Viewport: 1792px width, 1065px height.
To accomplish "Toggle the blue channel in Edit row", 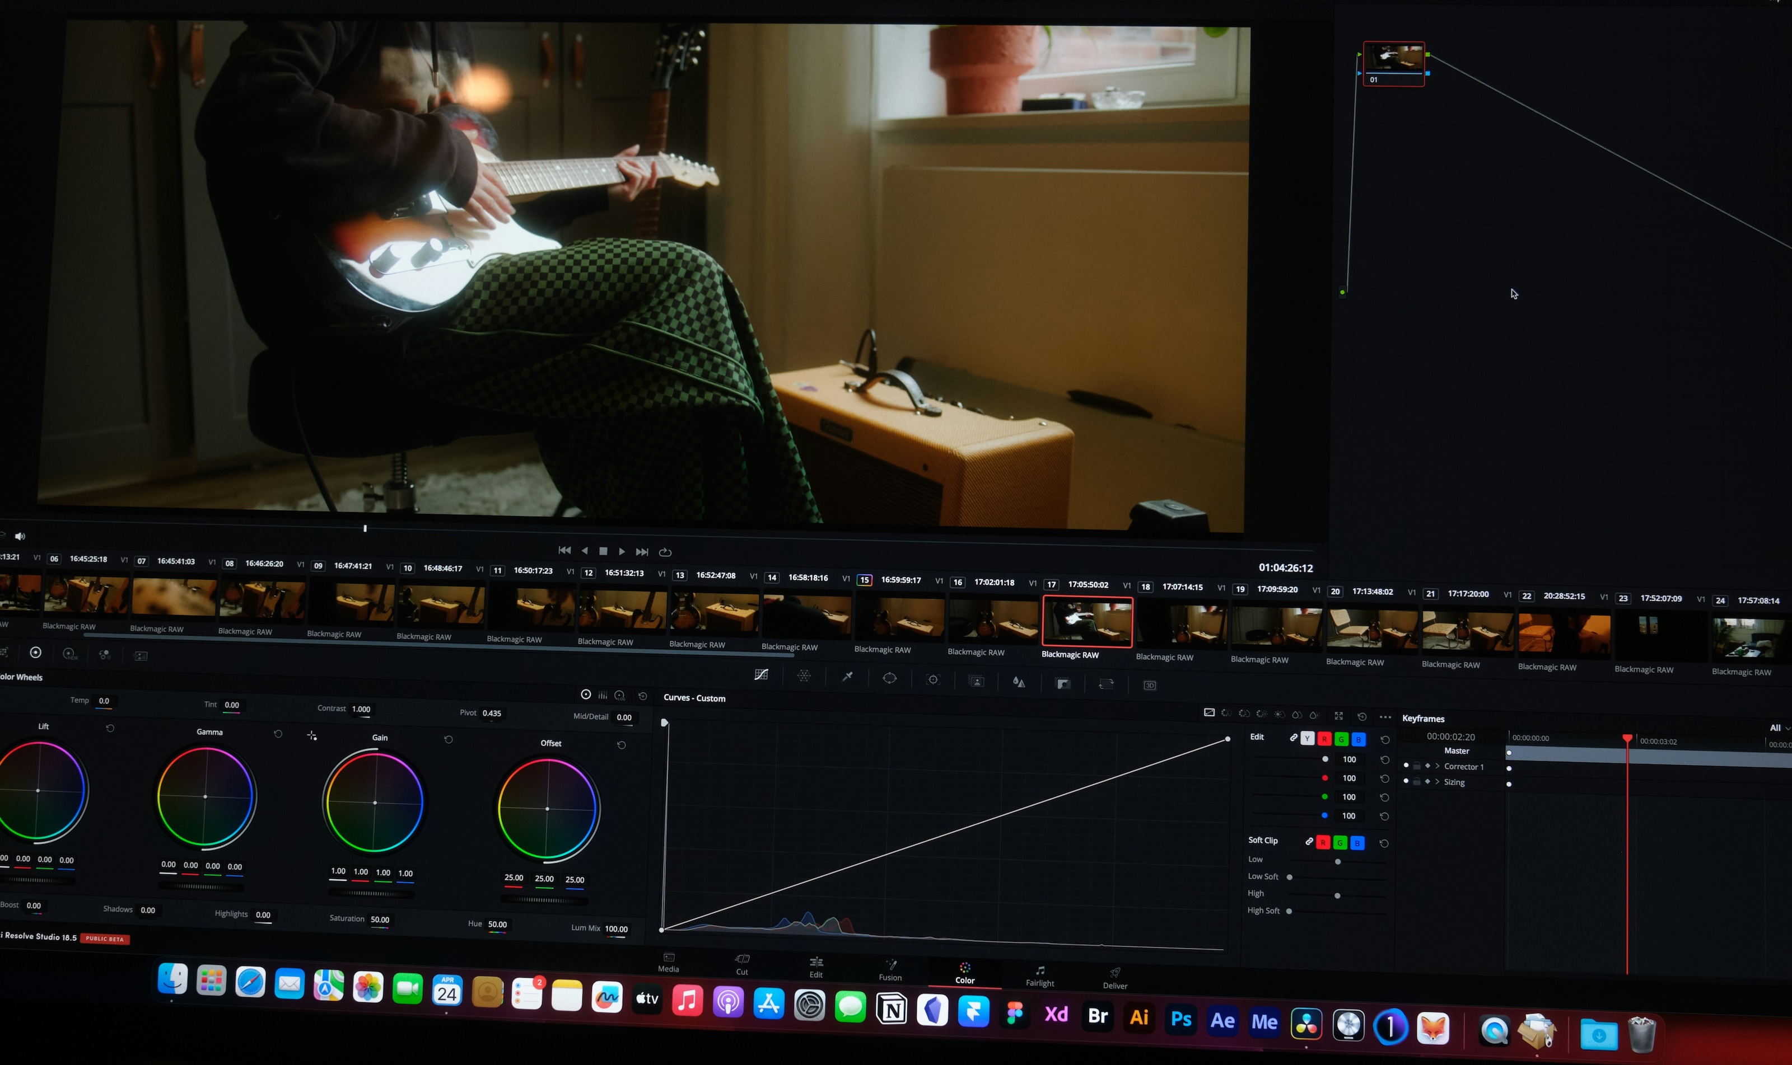I will pyautogui.click(x=1359, y=739).
